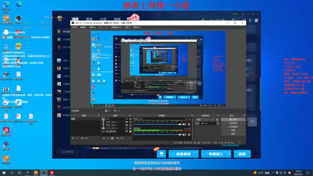Remove selected source with minus icon
Screen dimensions: 313x176
[x=108, y=138]
